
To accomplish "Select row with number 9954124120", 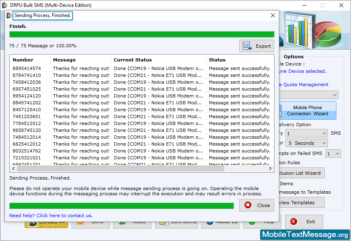I will click(142, 96).
